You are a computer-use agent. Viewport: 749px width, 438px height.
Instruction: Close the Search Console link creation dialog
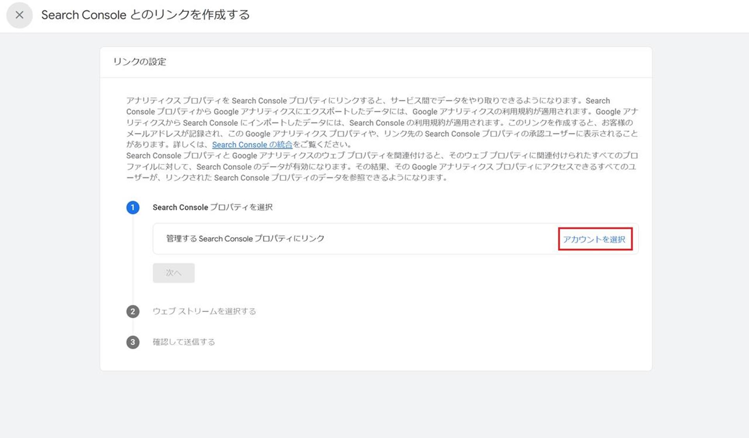pos(19,15)
